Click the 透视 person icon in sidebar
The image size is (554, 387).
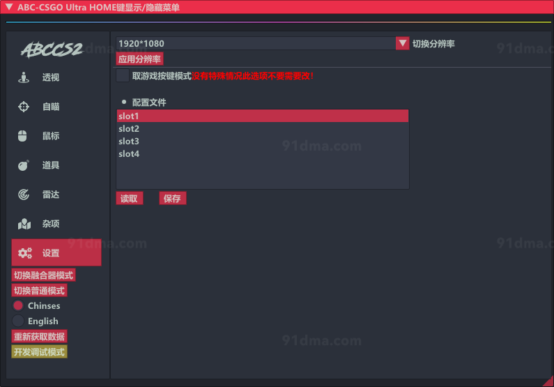pos(24,77)
